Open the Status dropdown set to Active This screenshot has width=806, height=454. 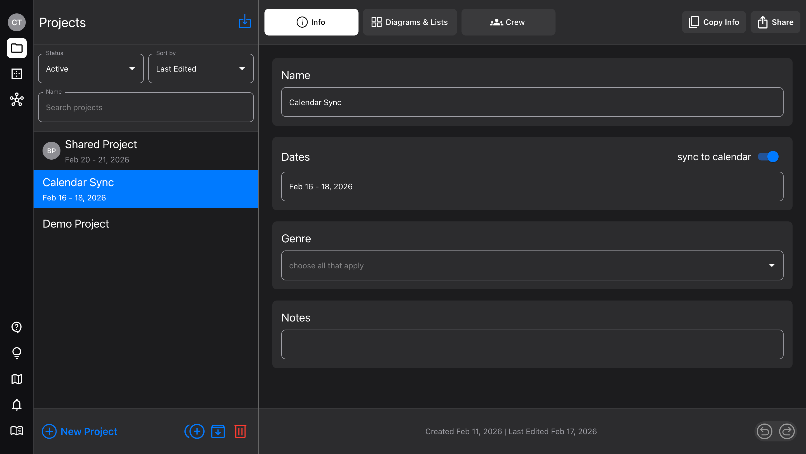(91, 69)
